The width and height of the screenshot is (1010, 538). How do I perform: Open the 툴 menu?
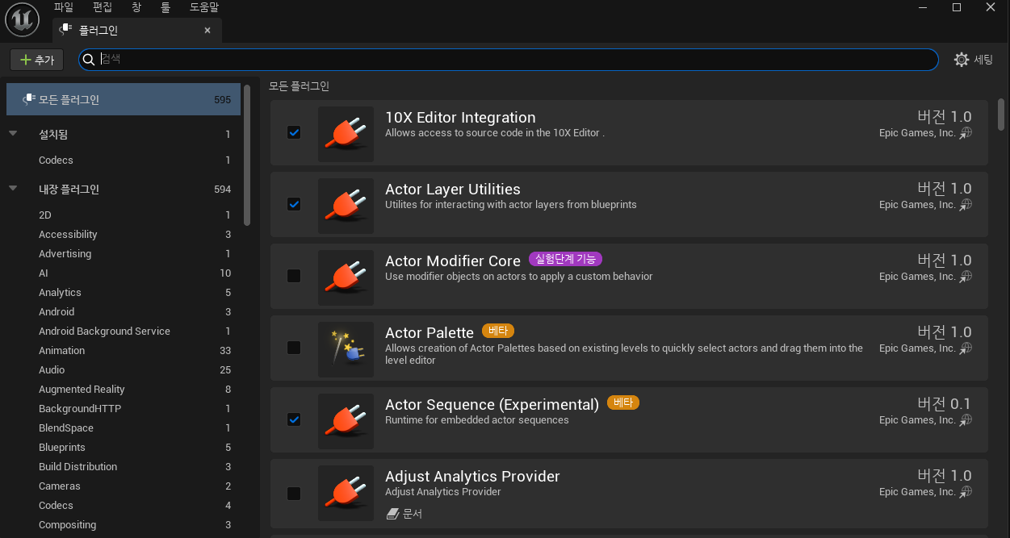(166, 7)
